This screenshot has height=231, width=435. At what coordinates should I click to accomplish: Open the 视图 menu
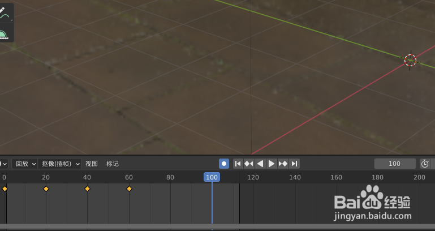coord(92,164)
